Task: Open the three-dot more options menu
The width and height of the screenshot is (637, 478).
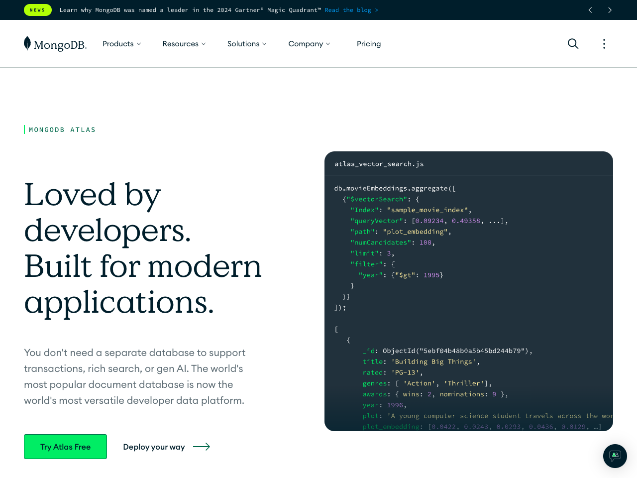Action: tap(604, 44)
